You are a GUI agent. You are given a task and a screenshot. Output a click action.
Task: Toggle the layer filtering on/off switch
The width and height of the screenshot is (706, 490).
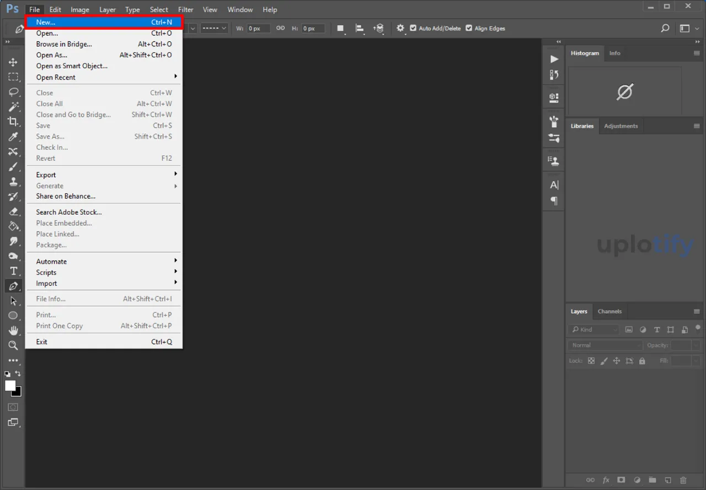click(698, 329)
